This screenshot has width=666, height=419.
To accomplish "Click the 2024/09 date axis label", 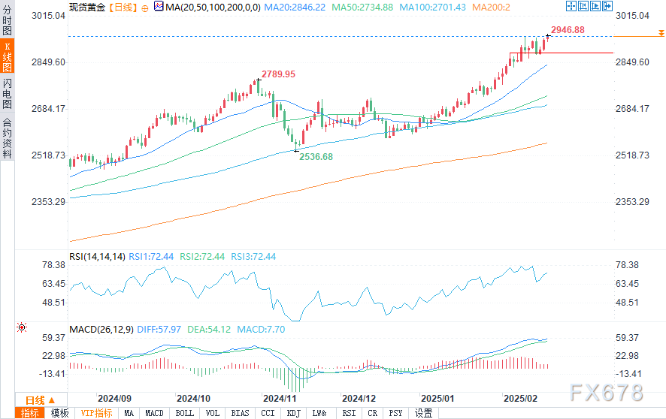I will (115, 399).
